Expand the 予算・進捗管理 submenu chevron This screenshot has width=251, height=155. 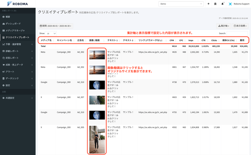[x=32, y=44]
